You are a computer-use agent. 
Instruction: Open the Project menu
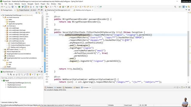click(43, 4)
